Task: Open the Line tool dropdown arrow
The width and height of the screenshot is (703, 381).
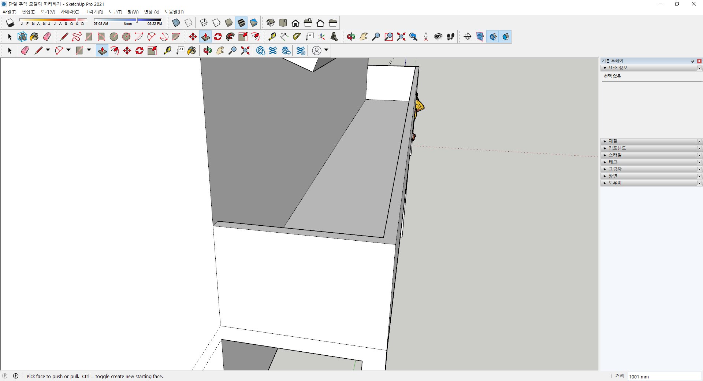Action: click(x=48, y=50)
